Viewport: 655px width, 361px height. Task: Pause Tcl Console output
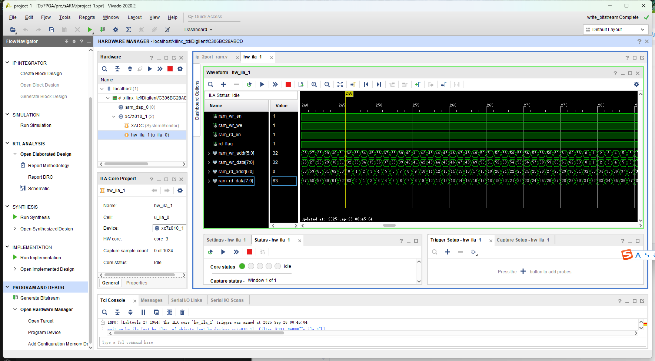(x=143, y=312)
